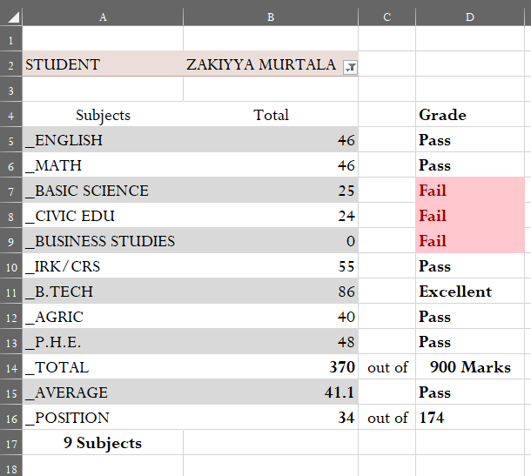Select the Grade heading cell

tap(470, 114)
